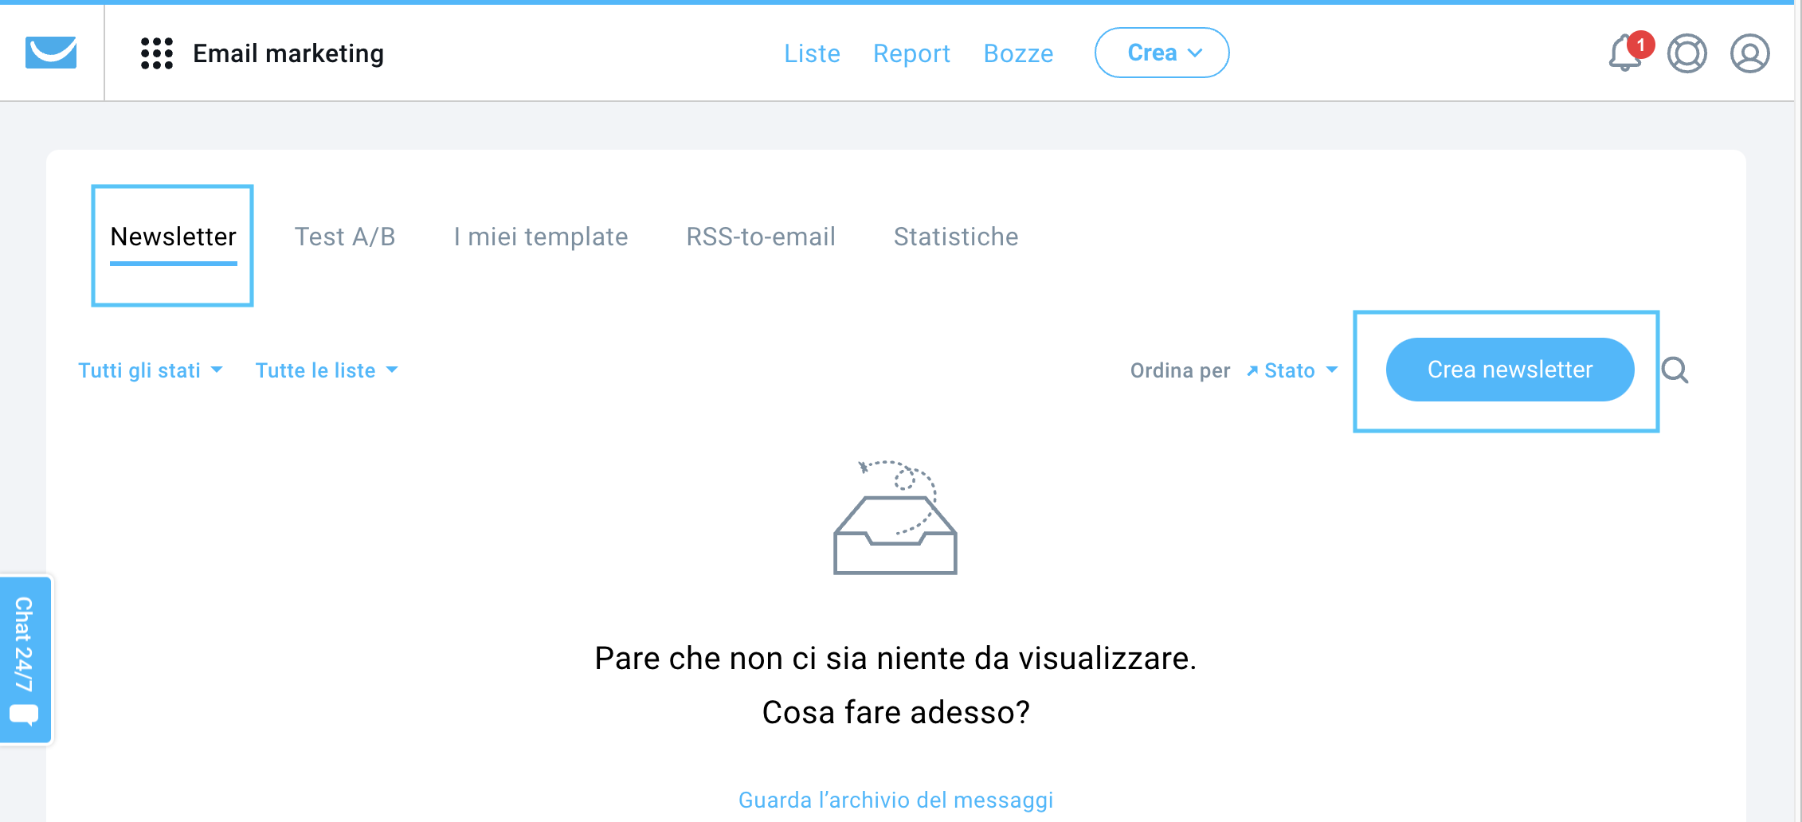The width and height of the screenshot is (1802, 822).
Task: Select the Newsletter tab
Action: [173, 237]
